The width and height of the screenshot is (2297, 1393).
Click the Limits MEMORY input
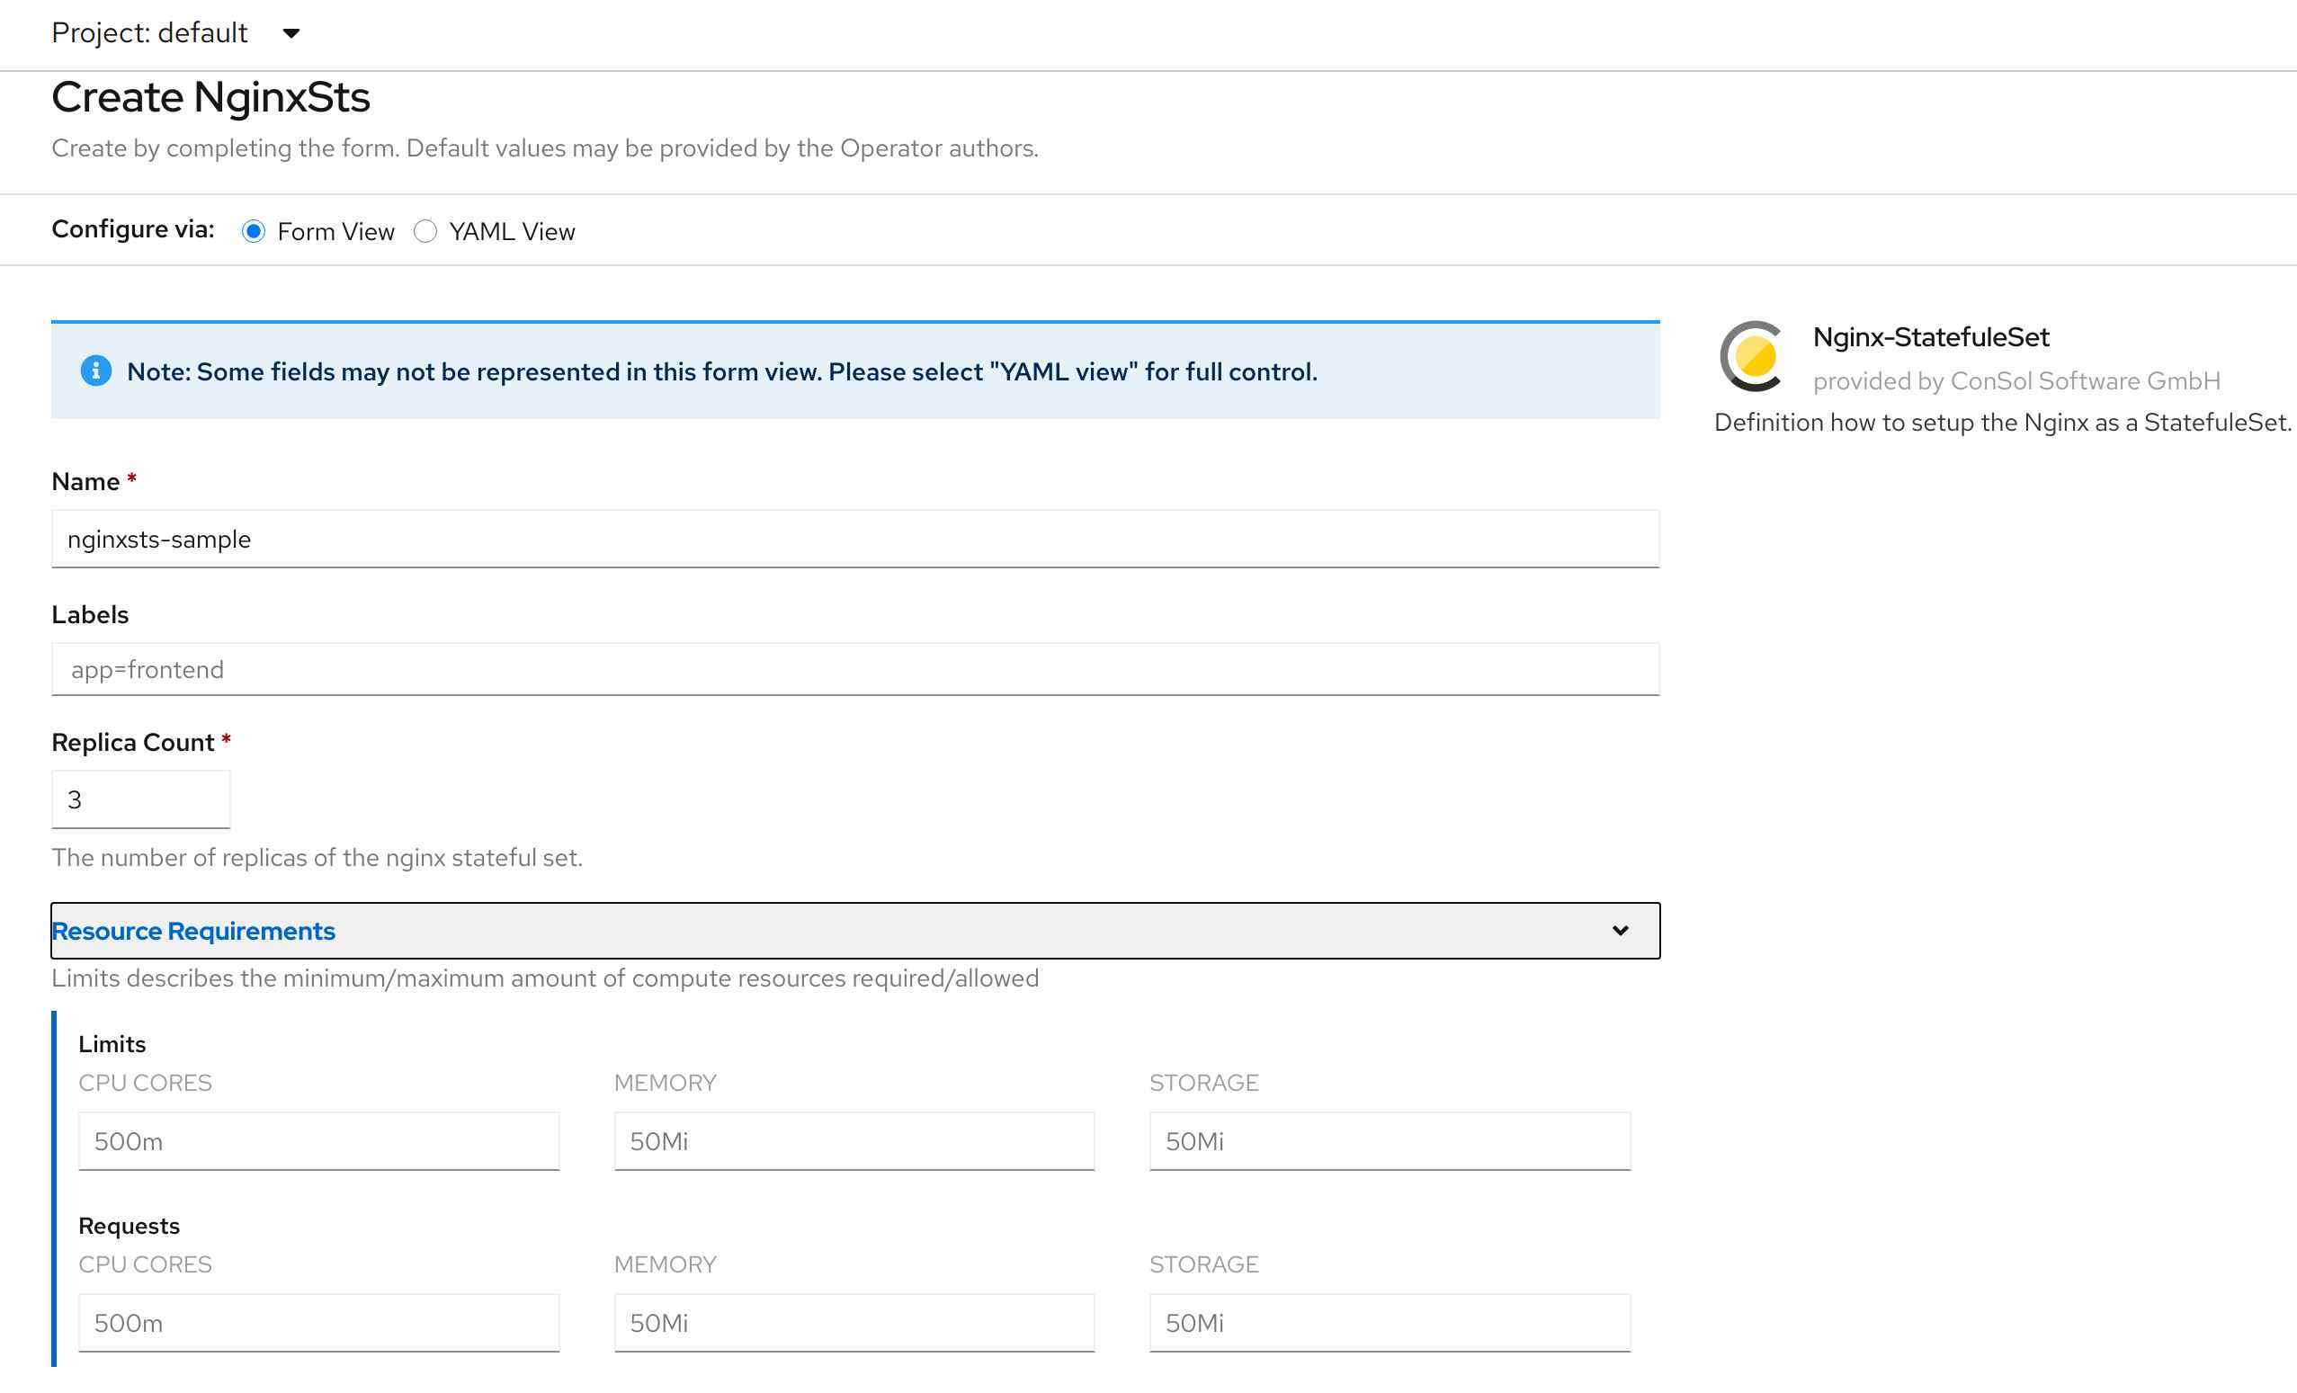(x=853, y=1140)
